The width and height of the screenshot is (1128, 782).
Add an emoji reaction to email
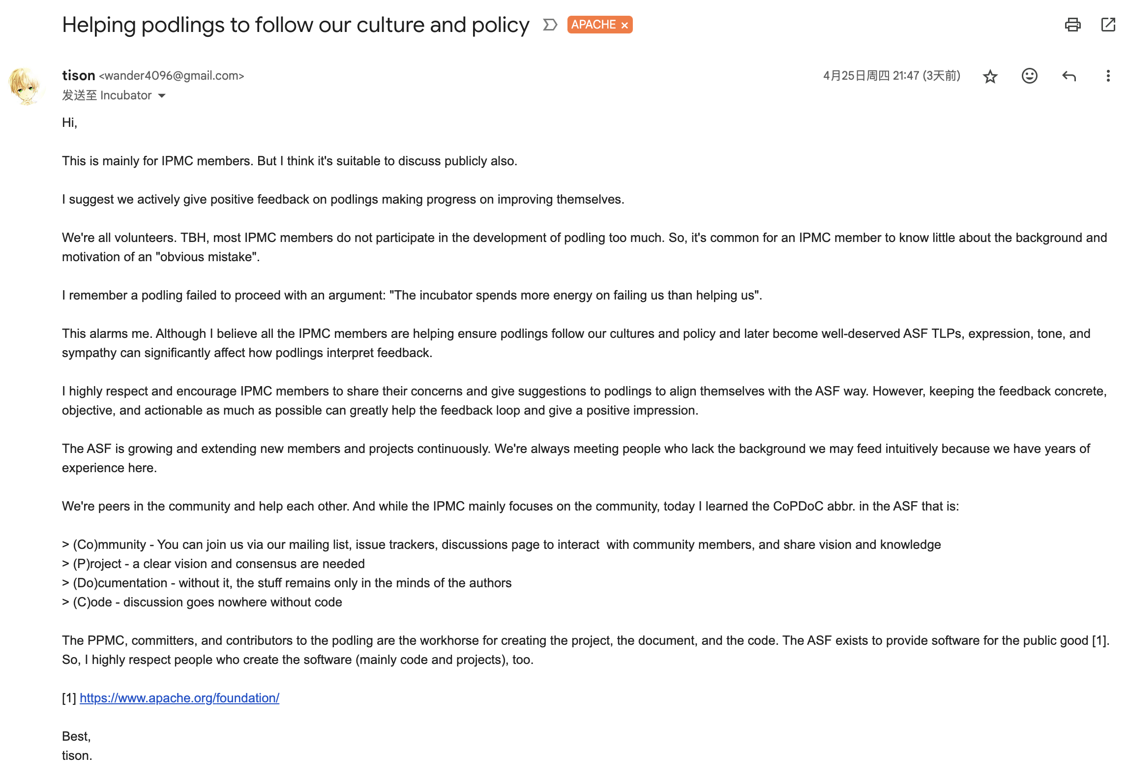tap(1029, 76)
